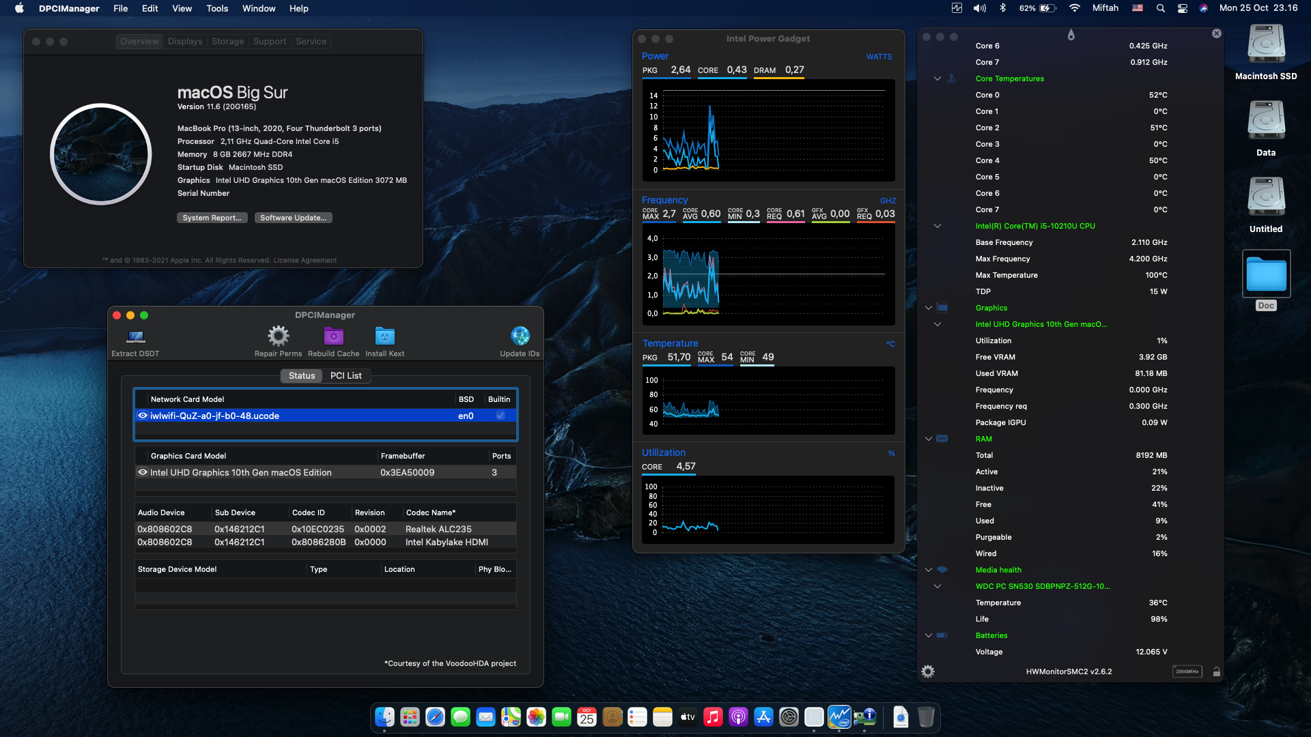Switch to Storage tab in About This Mac

[227, 41]
